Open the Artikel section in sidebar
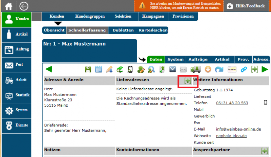271x157 pixels. pos(16,34)
